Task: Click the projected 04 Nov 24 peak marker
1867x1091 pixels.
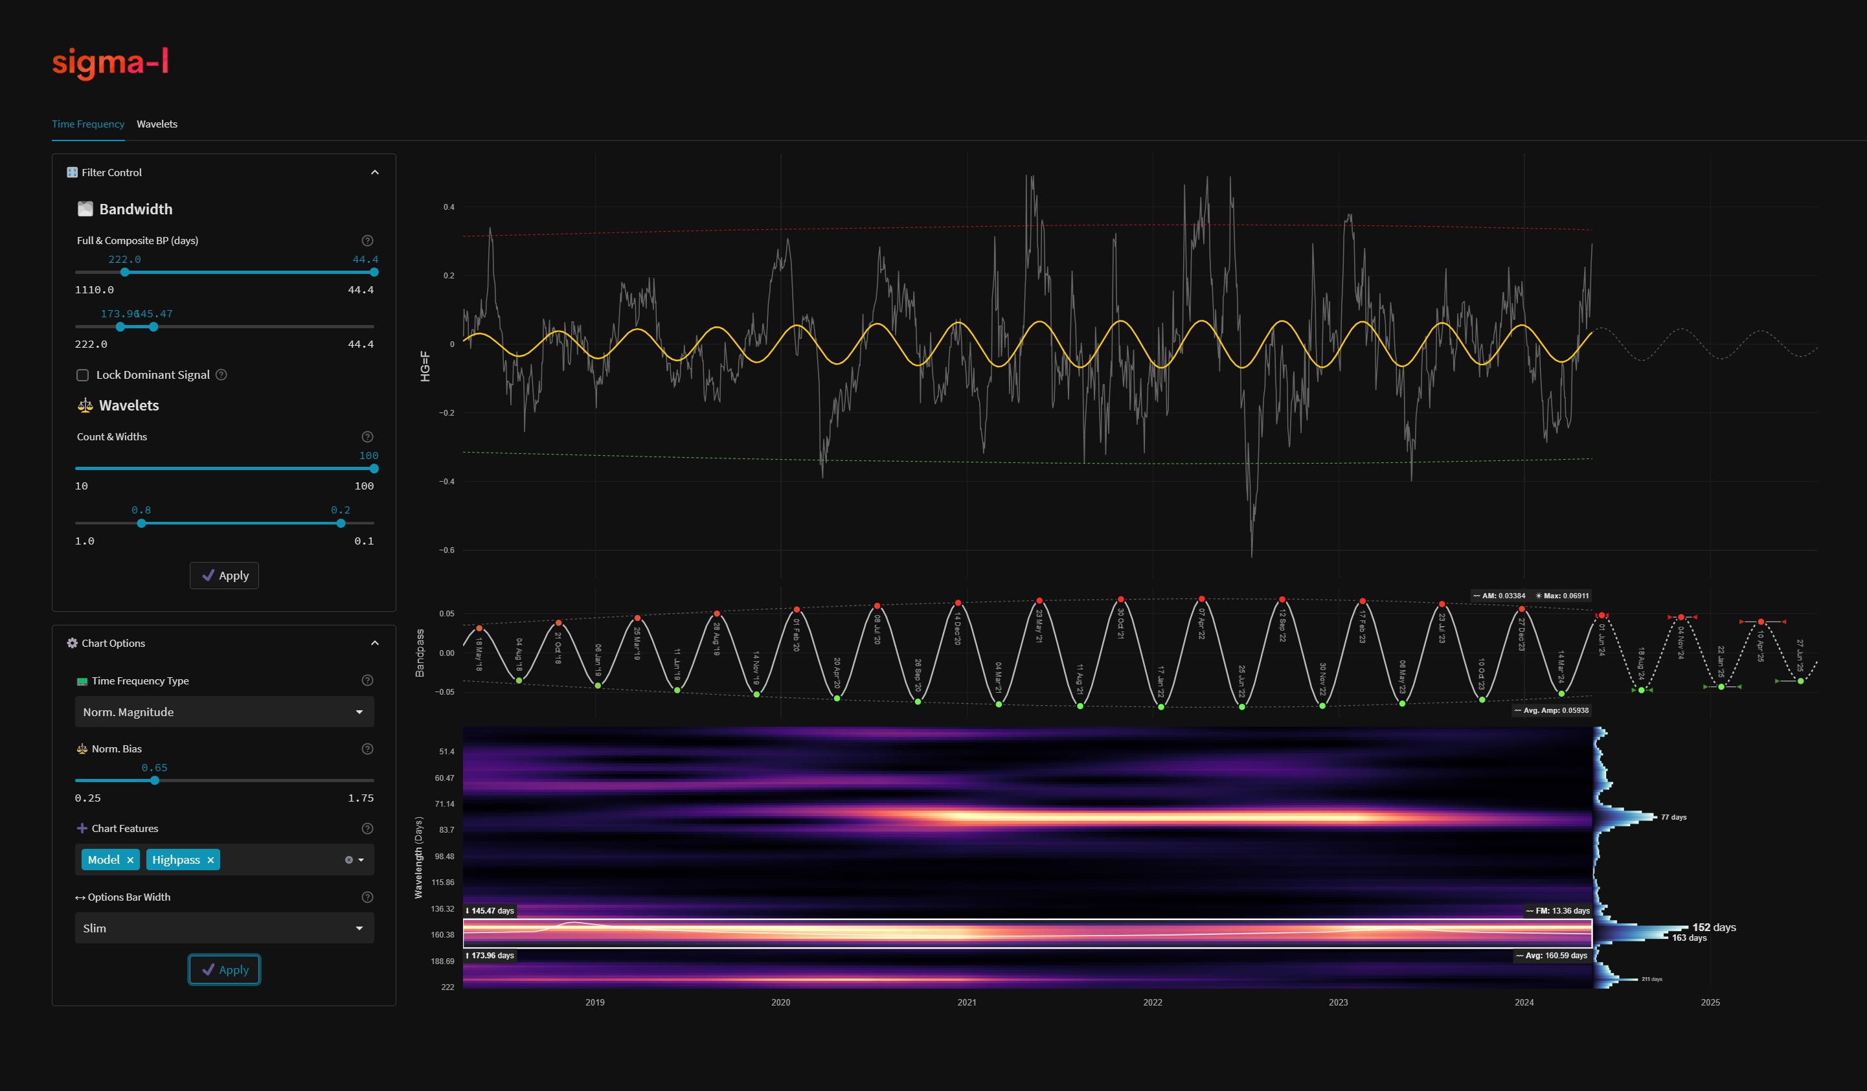Action: coord(1682,617)
